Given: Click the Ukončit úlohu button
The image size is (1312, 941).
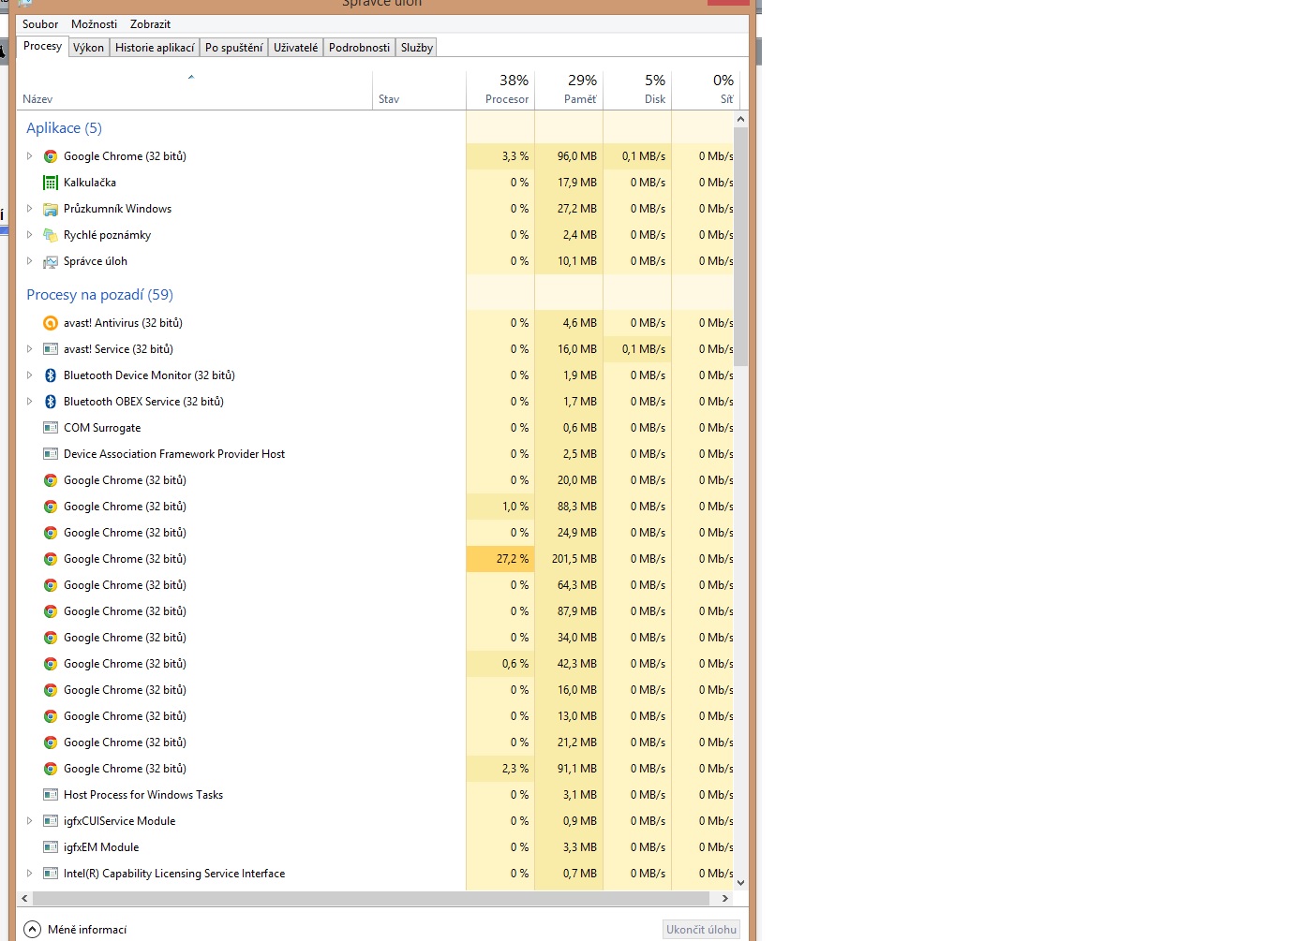Looking at the screenshot, I should coord(701,930).
